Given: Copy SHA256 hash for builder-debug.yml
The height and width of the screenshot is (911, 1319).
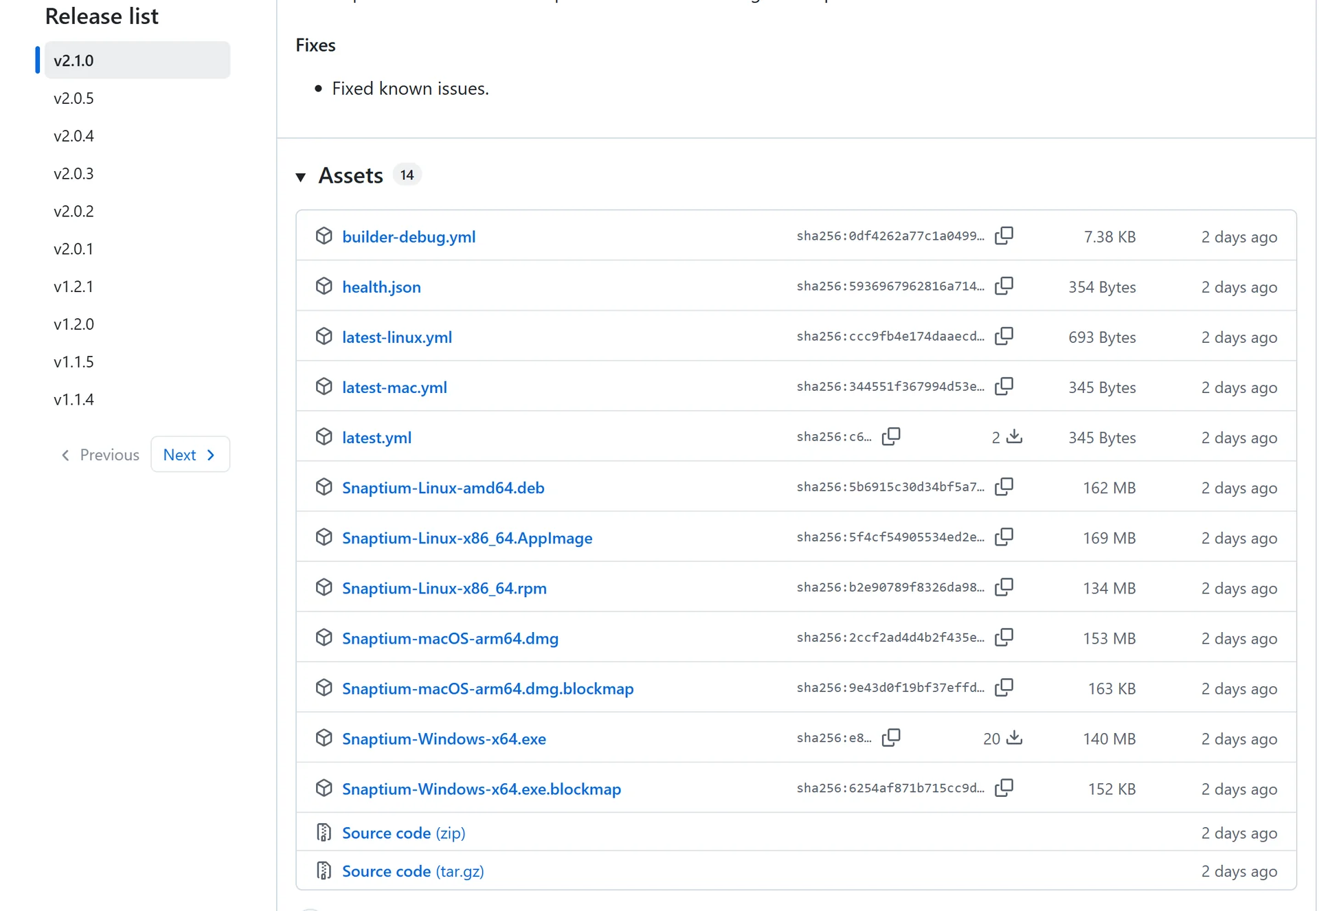Looking at the screenshot, I should point(1004,236).
